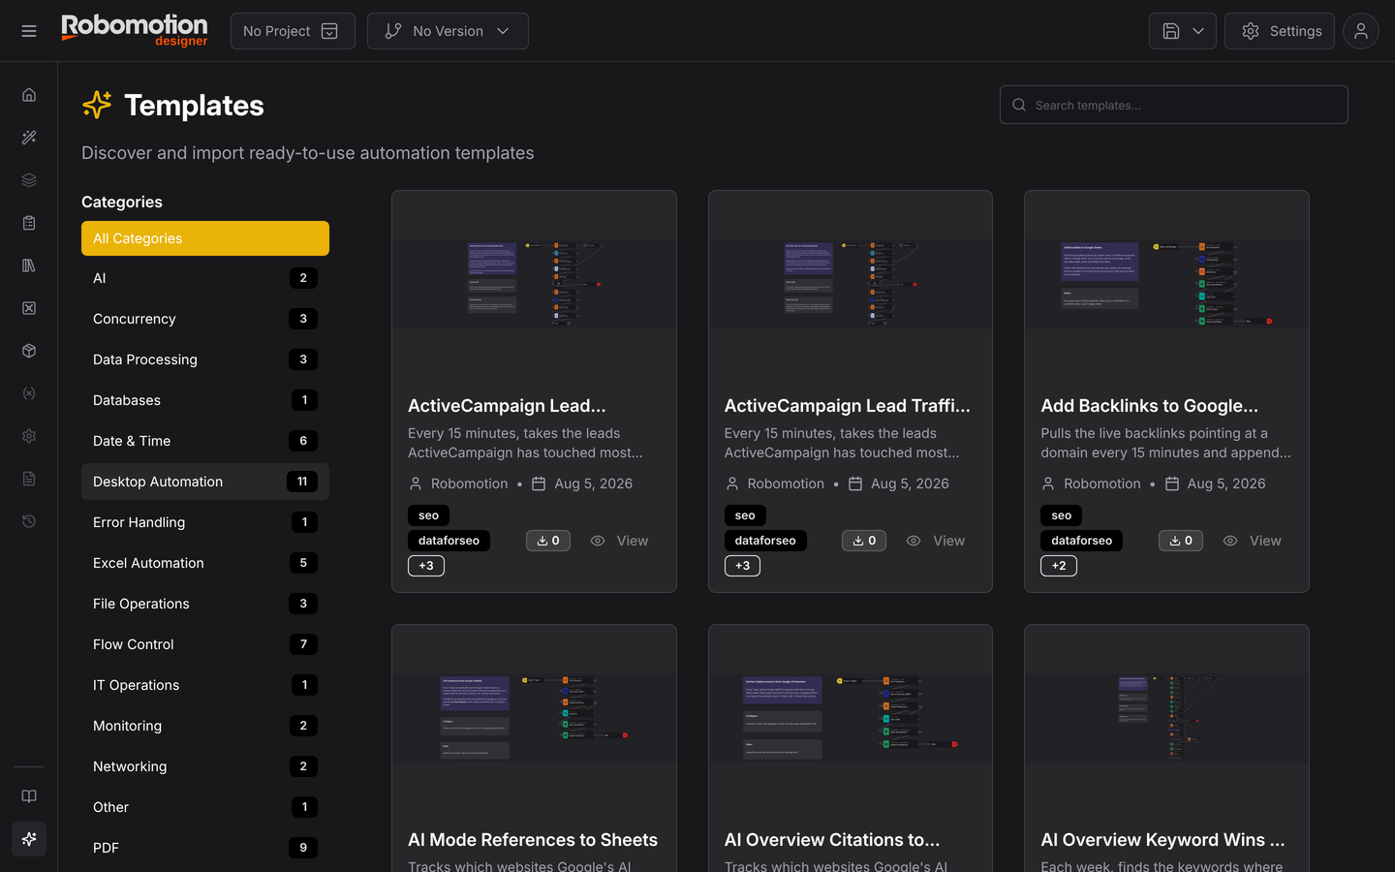
Task: Click the download count on ActiveCampaign Lead Traffi card
Action: tap(864, 541)
